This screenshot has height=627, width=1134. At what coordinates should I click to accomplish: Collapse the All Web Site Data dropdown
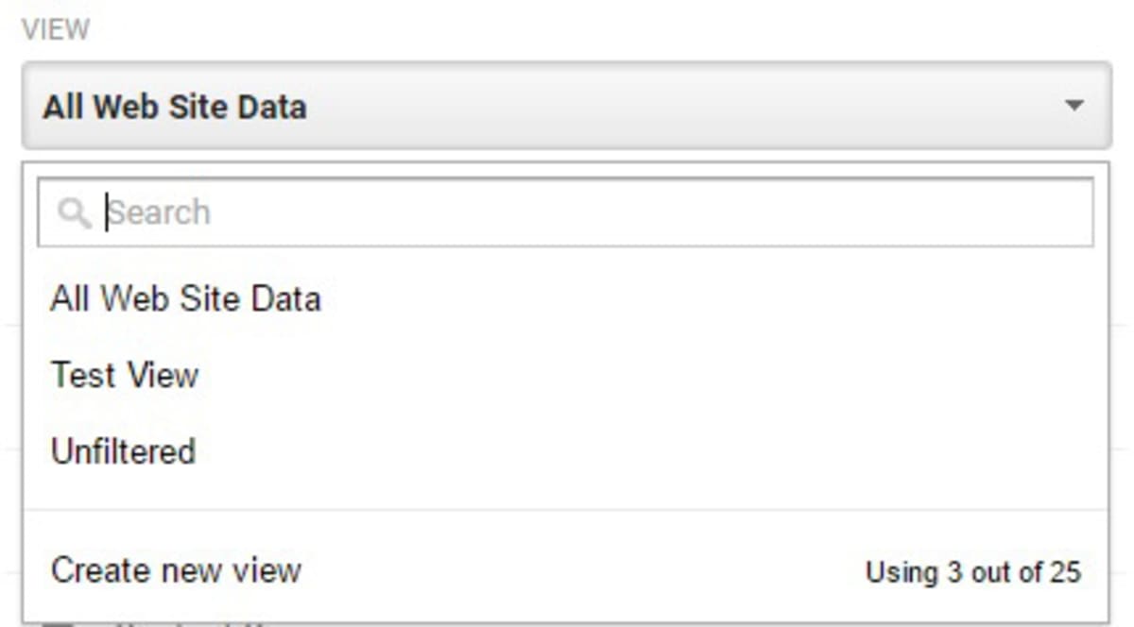pyautogui.click(x=1073, y=107)
